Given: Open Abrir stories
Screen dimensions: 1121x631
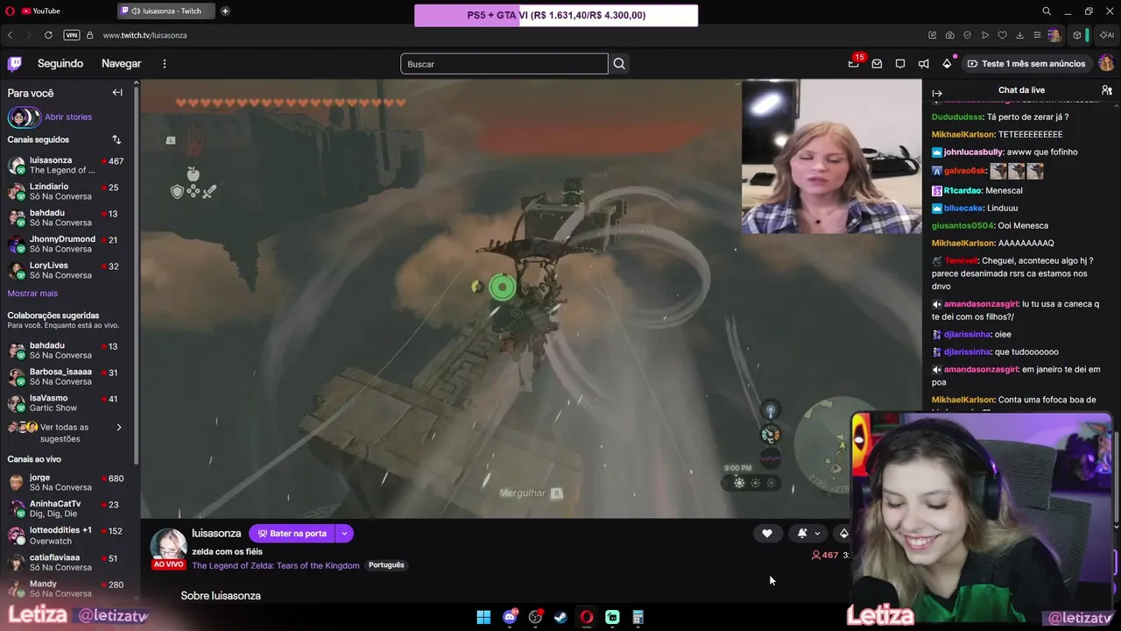Looking at the screenshot, I should pos(50,117).
